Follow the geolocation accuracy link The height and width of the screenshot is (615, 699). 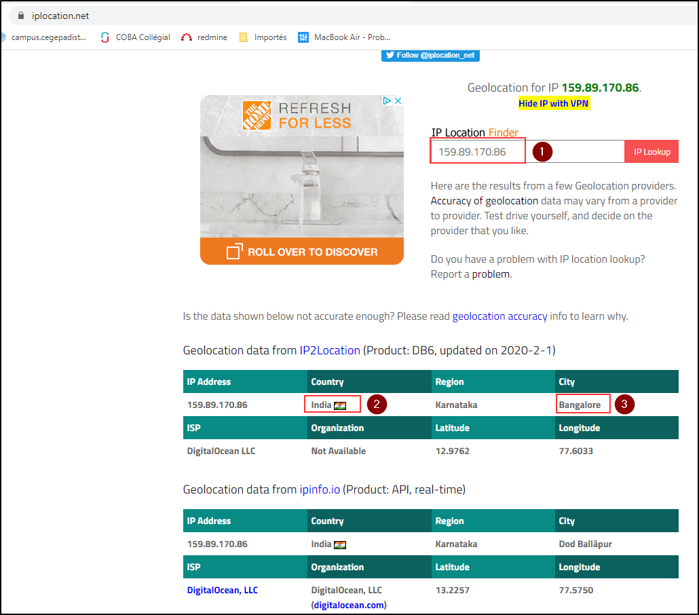click(x=499, y=316)
